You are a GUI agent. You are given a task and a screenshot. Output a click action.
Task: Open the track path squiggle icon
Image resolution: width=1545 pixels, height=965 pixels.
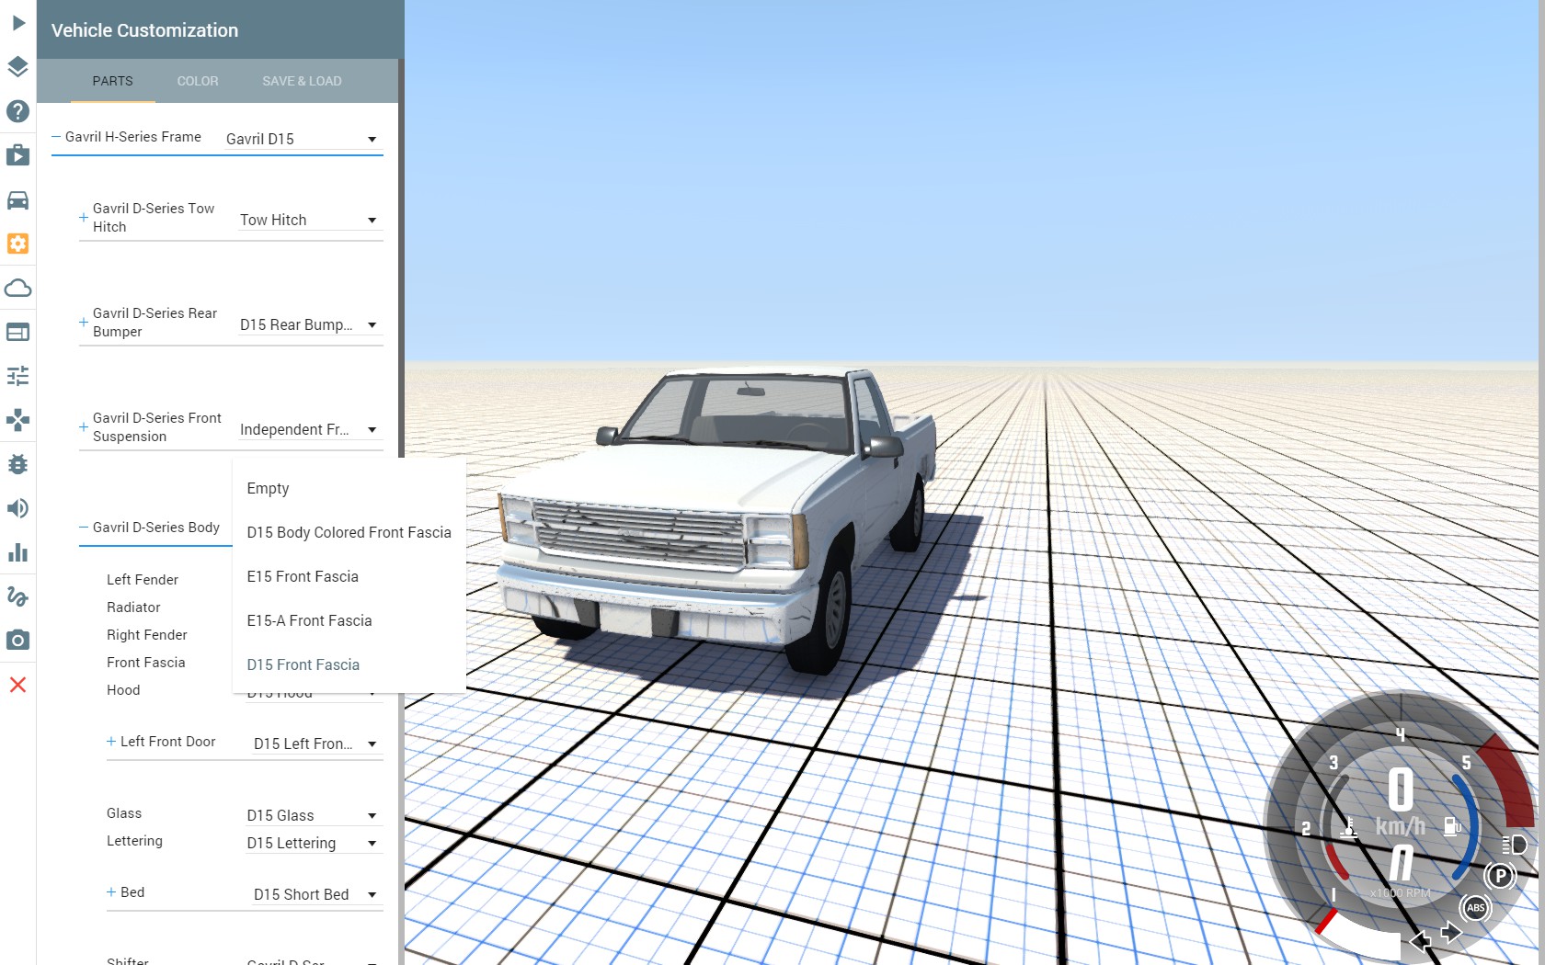tap(17, 596)
